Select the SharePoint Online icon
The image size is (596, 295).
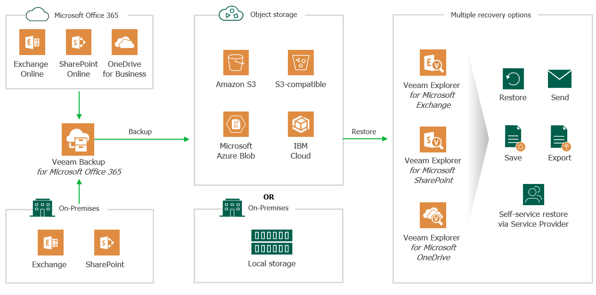[x=79, y=42]
